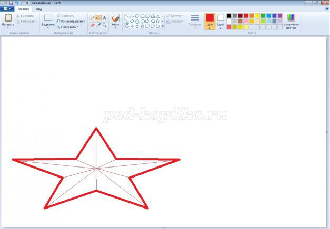Image resolution: width=330 pixels, height=229 pixels.
Task: Choose the Polygon shape
Action: (x=153, y=16)
